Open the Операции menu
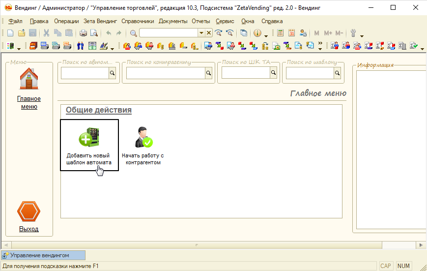Screen dimensions: 427x271 [x=66, y=21]
